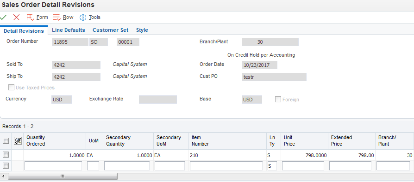Click unit price cell 798.0000
This screenshot has width=414, height=182.
coord(304,155)
